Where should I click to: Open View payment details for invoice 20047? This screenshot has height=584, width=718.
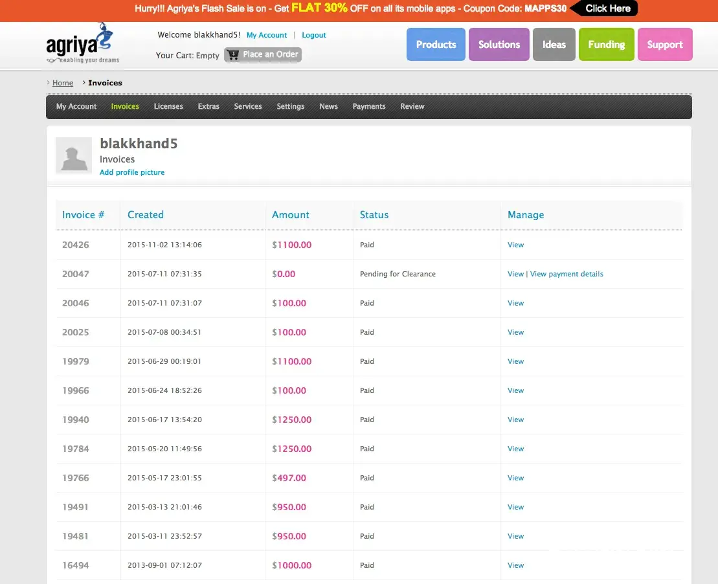(567, 274)
